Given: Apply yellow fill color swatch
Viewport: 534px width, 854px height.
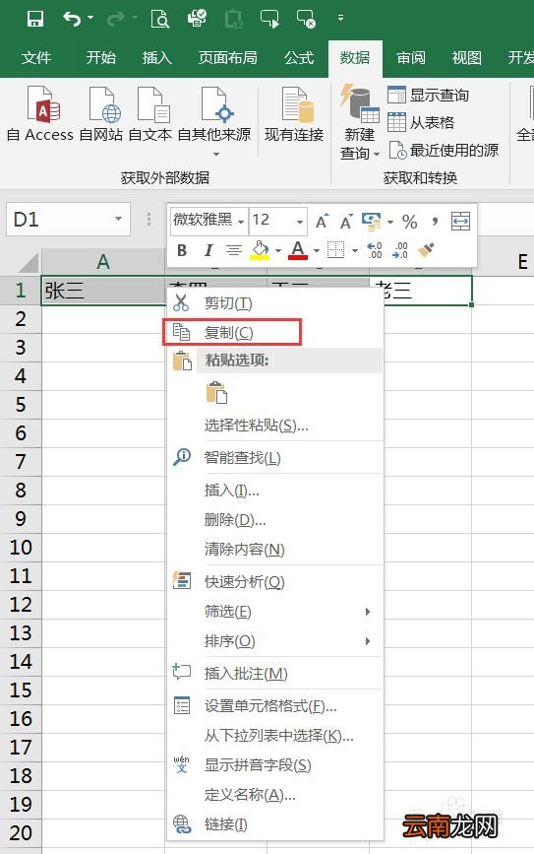Looking at the screenshot, I should pyautogui.click(x=260, y=250).
